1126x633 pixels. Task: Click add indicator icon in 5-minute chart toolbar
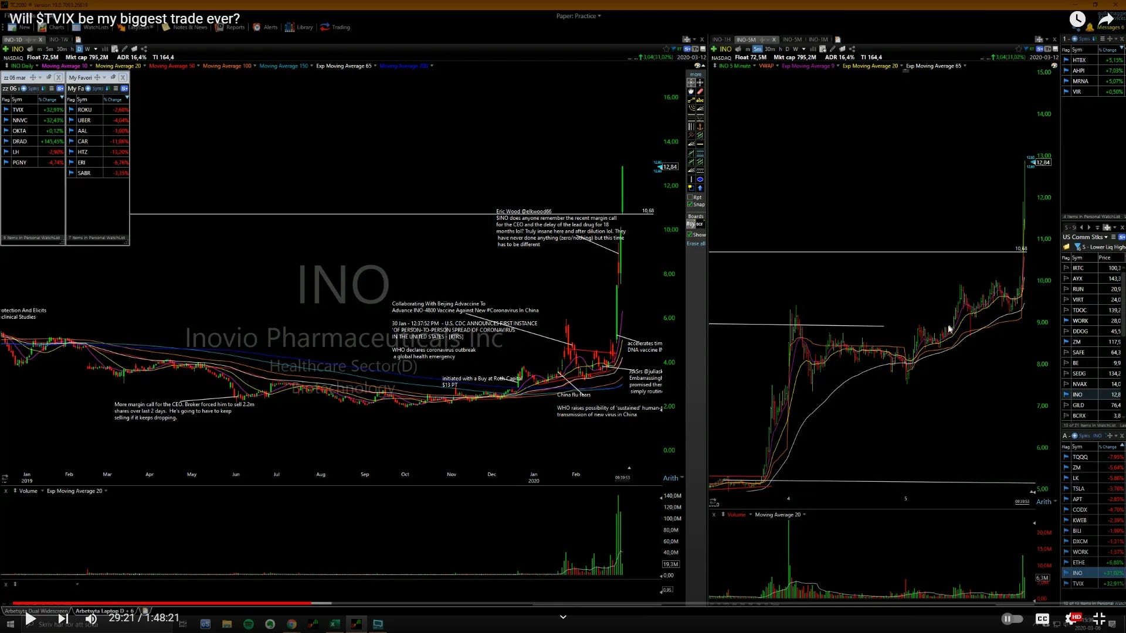[823, 49]
